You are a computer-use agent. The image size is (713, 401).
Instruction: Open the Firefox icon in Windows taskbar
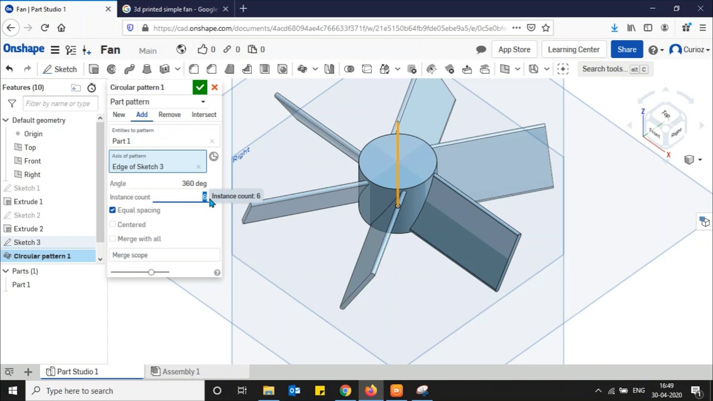pos(370,390)
